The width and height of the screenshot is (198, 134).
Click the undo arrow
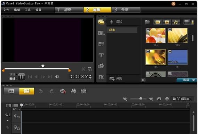click(41, 91)
